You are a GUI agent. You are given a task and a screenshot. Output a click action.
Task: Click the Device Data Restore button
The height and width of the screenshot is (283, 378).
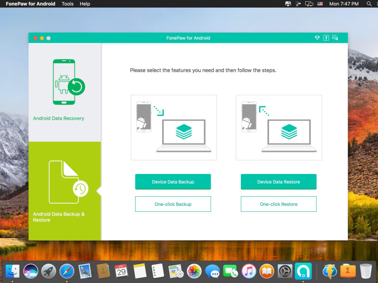pos(278,182)
